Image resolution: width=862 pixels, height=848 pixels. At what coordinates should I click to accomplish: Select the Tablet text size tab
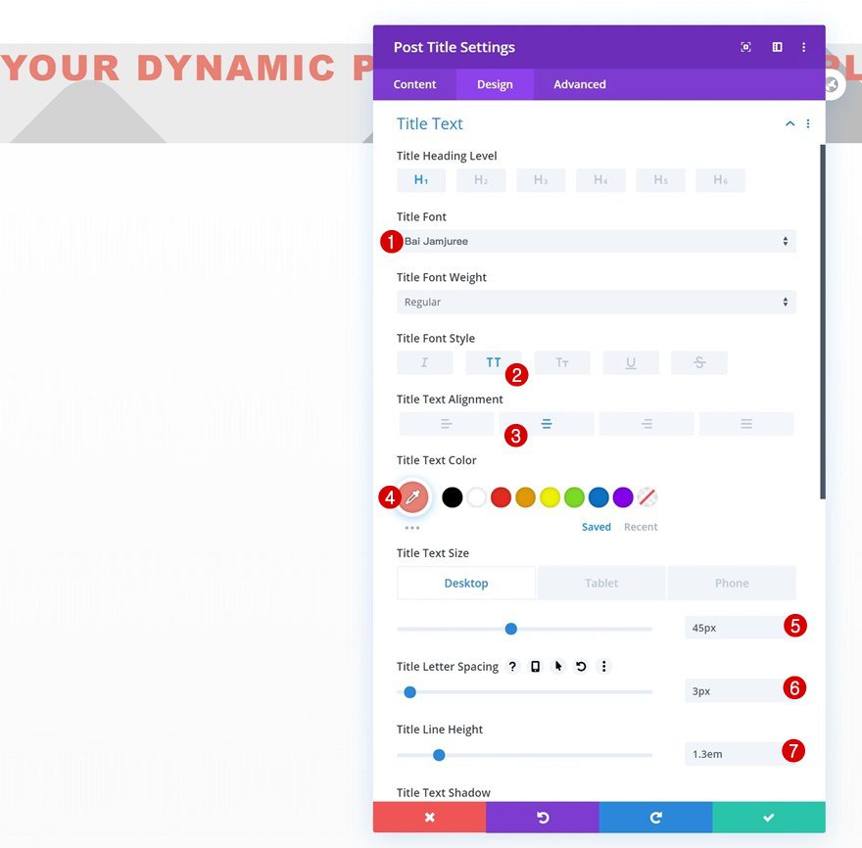(601, 583)
